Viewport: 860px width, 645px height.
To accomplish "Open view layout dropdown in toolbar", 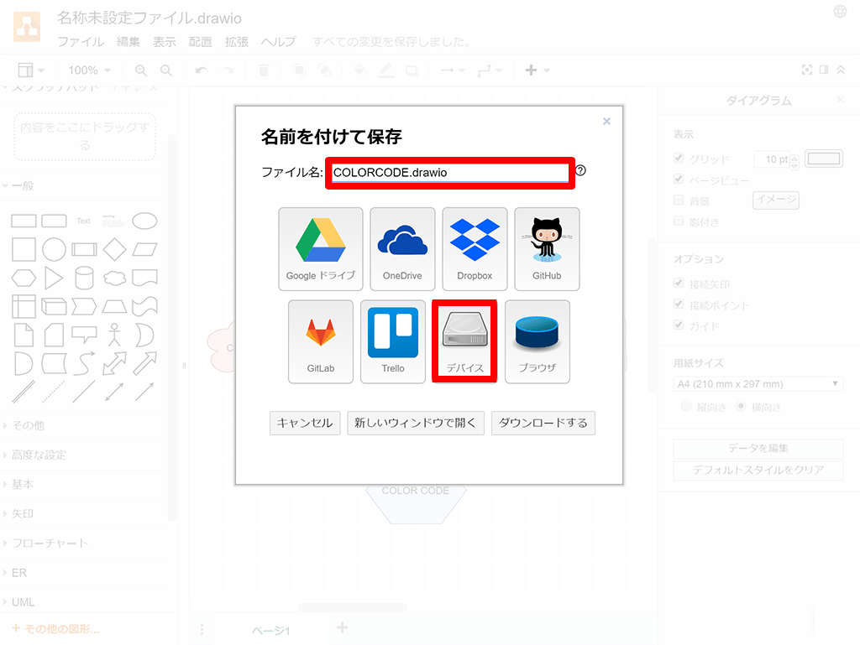I will click(31, 70).
